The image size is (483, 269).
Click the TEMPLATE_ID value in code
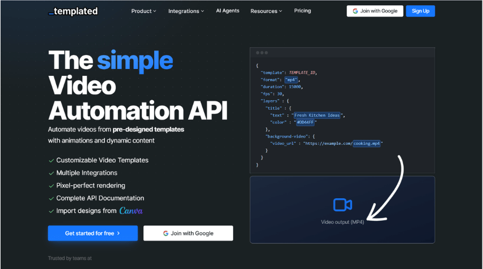tap(302, 72)
